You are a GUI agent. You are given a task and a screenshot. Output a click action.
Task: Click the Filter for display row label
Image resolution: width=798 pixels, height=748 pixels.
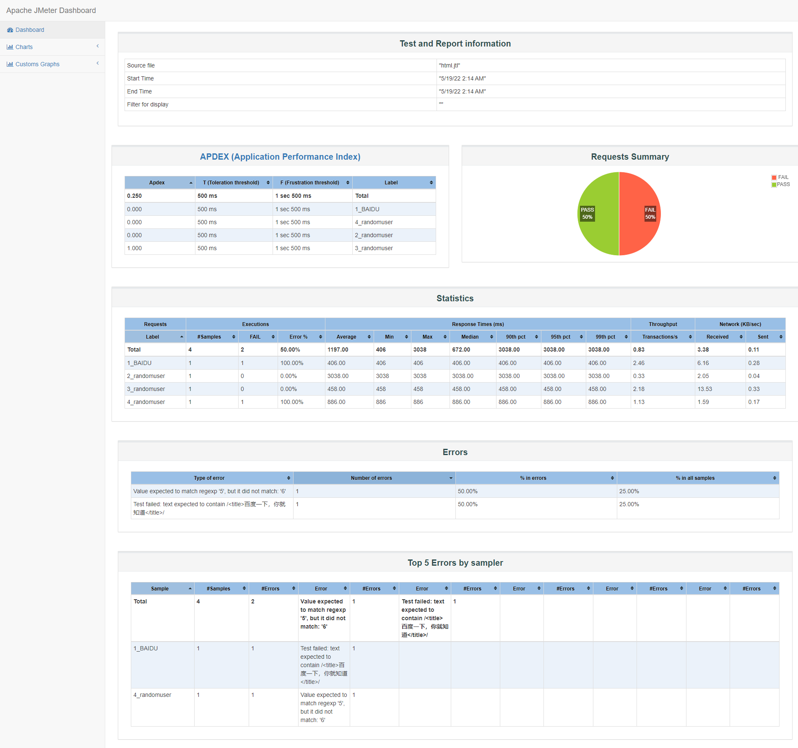148,105
